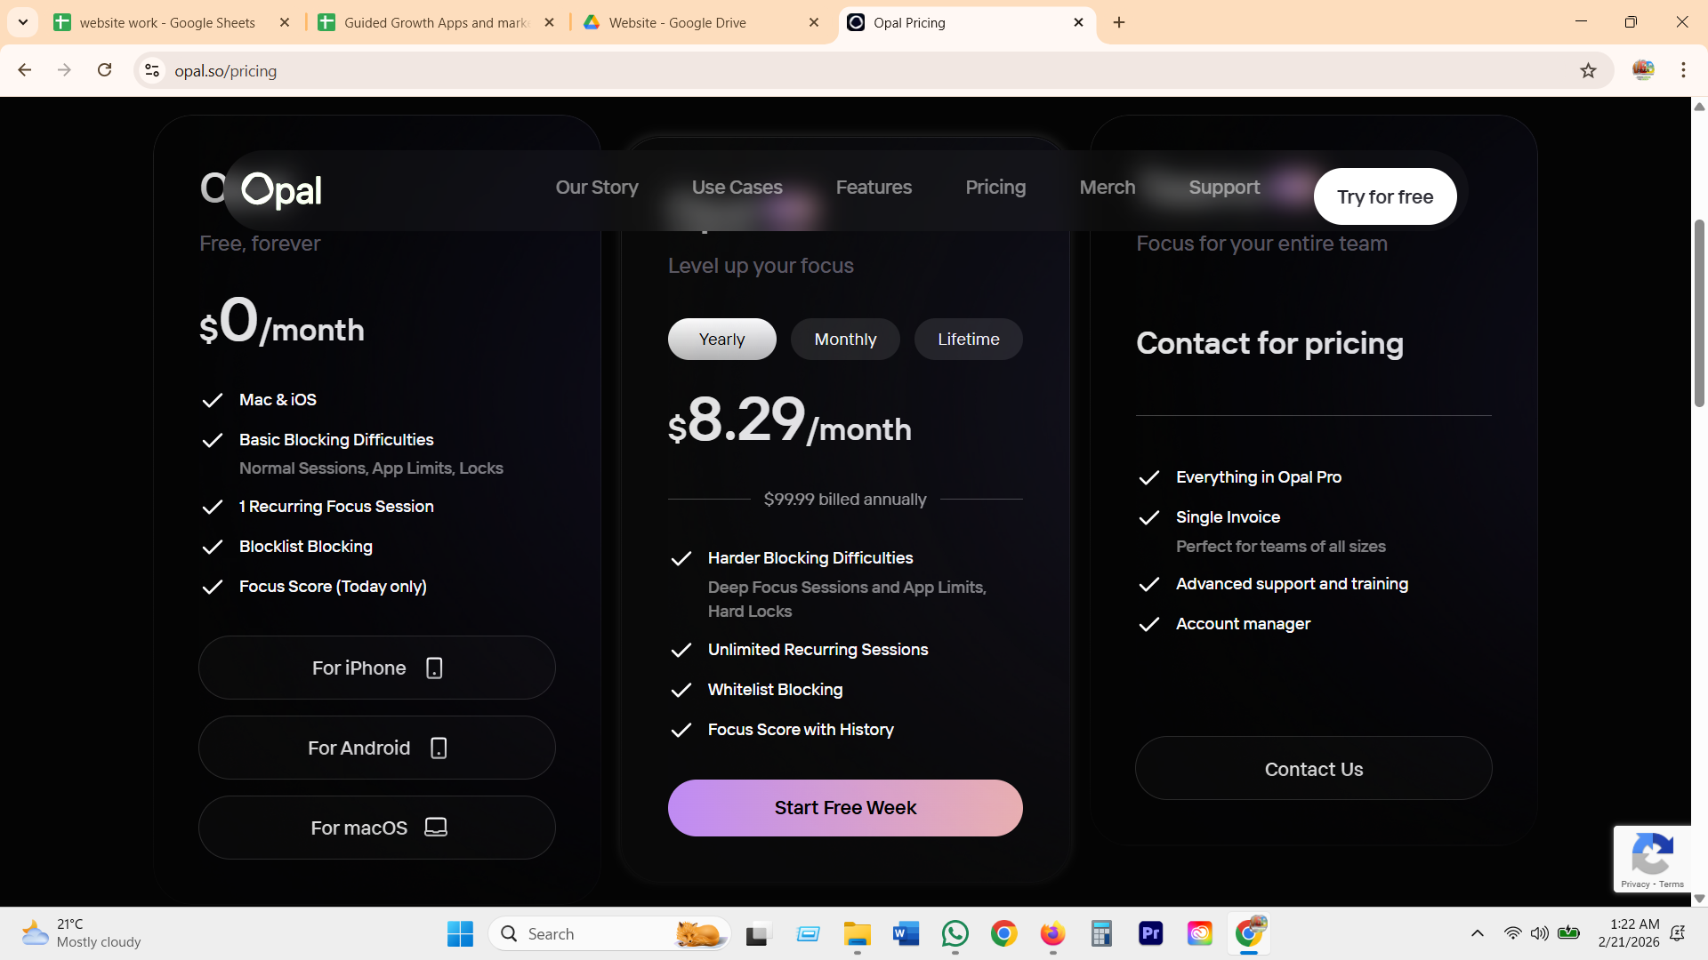Close the website work Google Sheets tab

pyautogui.click(x=285, y=22)
